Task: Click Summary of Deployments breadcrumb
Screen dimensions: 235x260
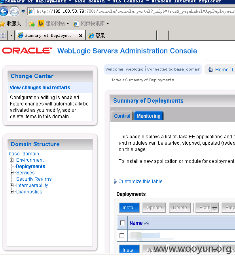Action: 150,80
